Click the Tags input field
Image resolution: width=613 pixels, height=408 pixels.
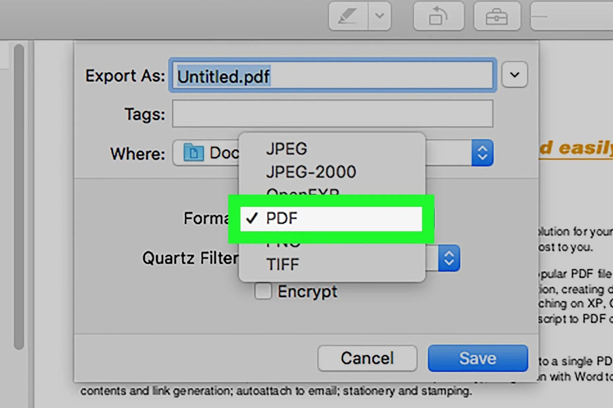pyautogui.click(x=332, y=113)
